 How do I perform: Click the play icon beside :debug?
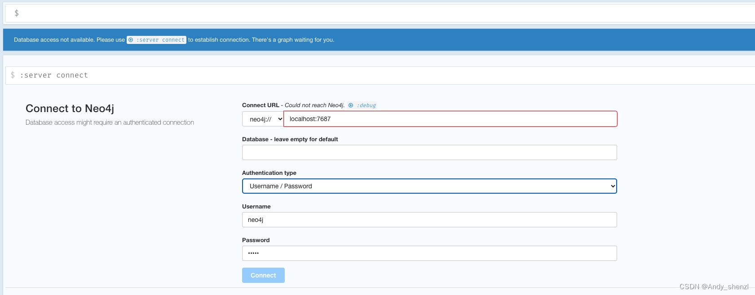tap(351, 105)
